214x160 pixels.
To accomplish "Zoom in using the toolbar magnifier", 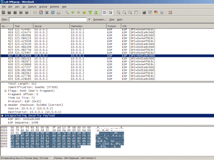I will point(118,12).
